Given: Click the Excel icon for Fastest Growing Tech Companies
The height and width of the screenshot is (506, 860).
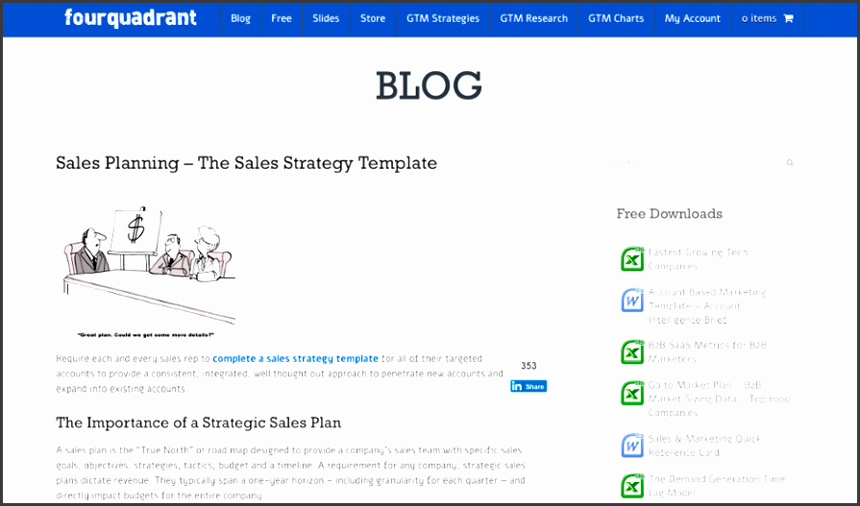Looking at the screenshot, I should point(631,259).
